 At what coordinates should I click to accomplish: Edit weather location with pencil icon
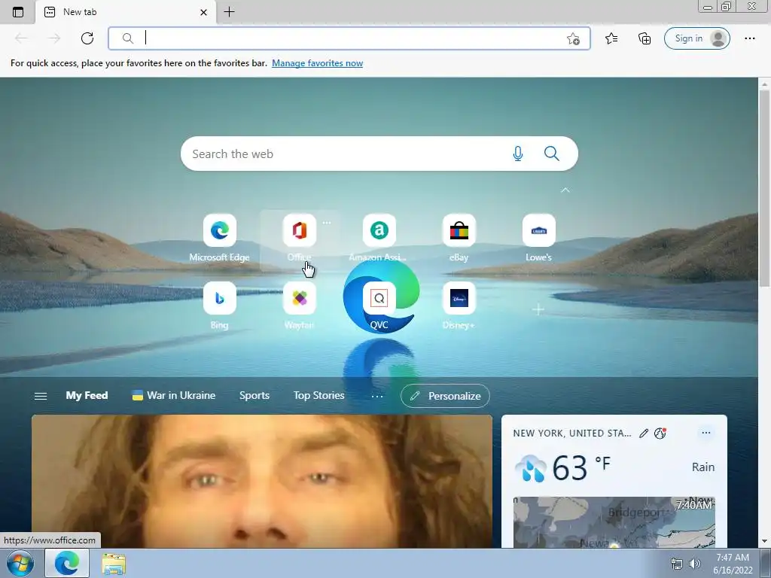[643, 433]
